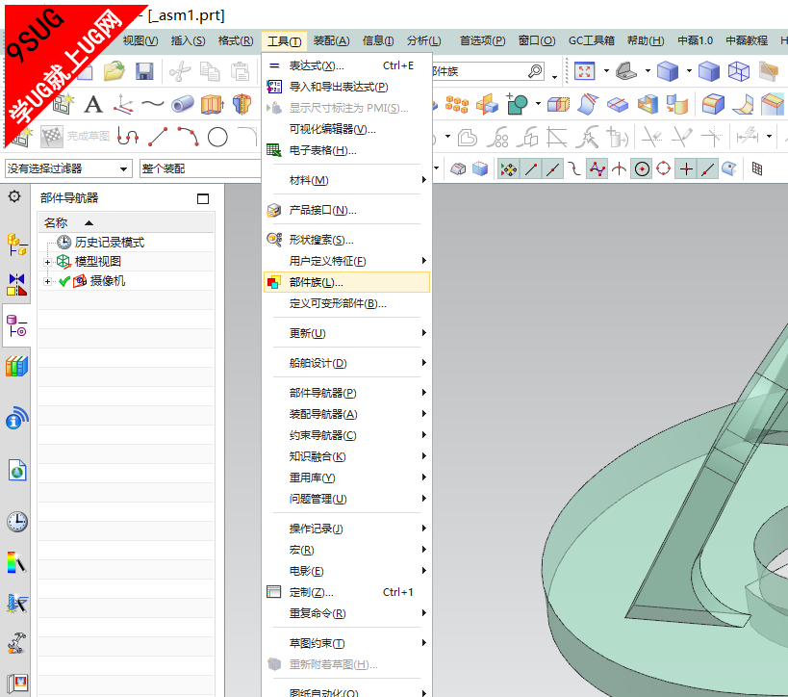Open the 部件族(L) menu entry
This screenshot has height=697, width=788.
click(x=346, y=282)
